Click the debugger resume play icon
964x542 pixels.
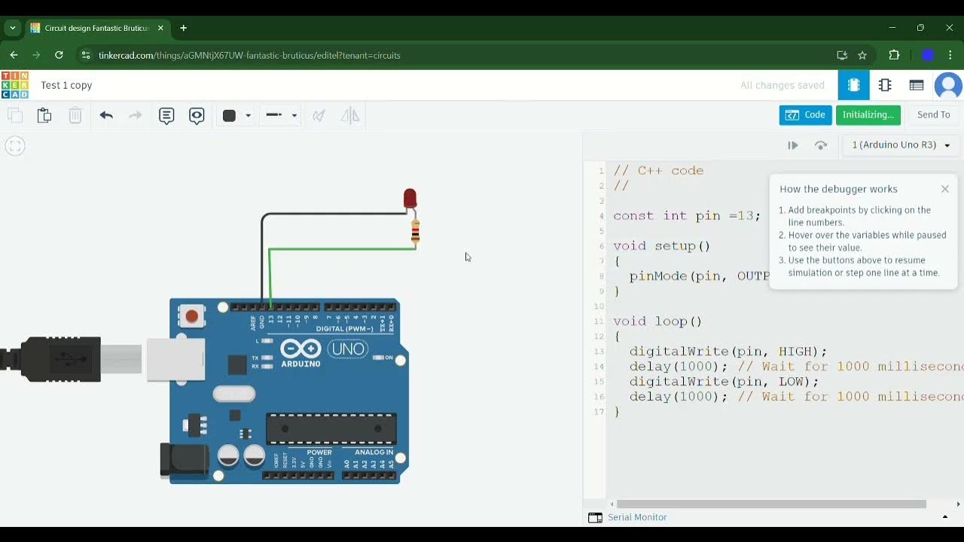(x=793, y=145)
